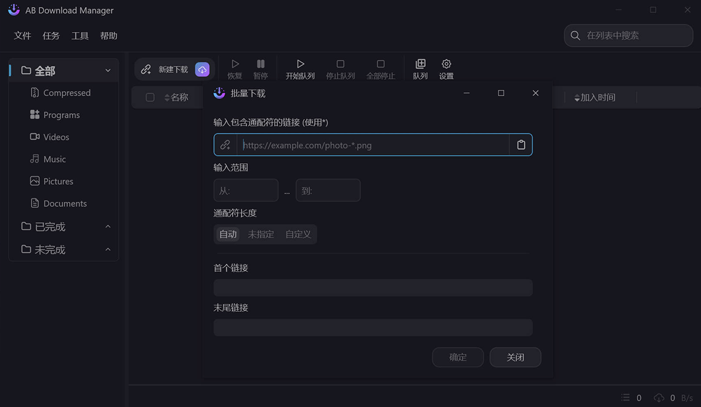Select 自定义 wildcard length option
701x407 pixels.
click(298, 234)
